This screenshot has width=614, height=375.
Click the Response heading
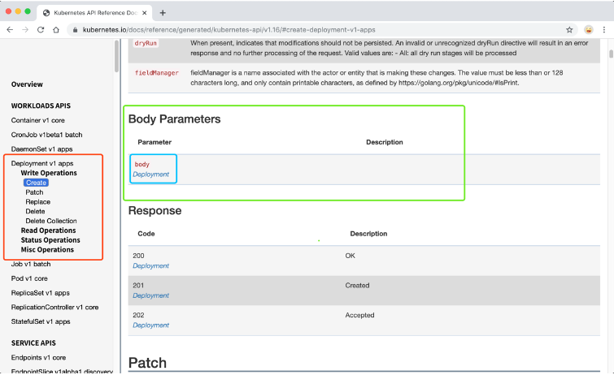point(155,211)
